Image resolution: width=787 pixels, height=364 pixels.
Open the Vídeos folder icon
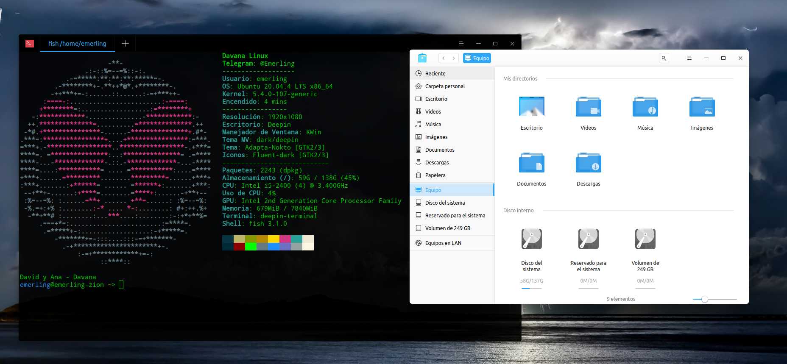(588, 107)
